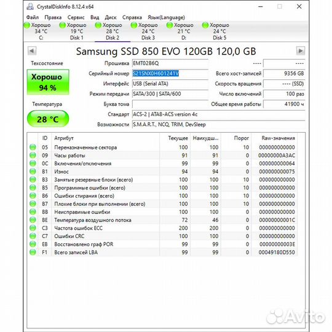Select the Включения/отключения row
332x332 pixels.
[x=162, y=164]
